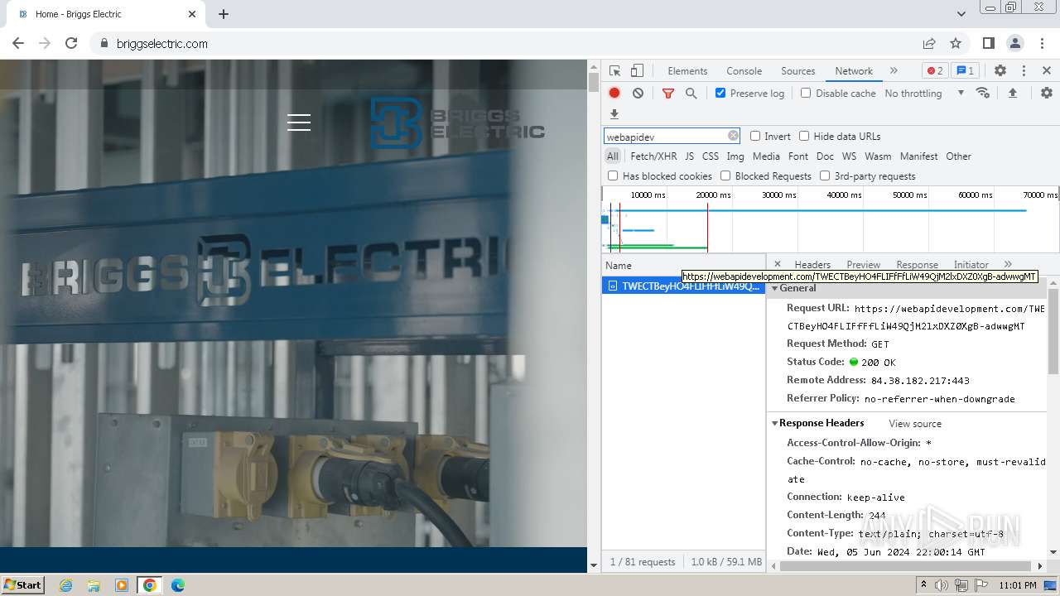Open Internet Explorer from taskbar
Screen dimensions: 1060x596
[66, 585]
